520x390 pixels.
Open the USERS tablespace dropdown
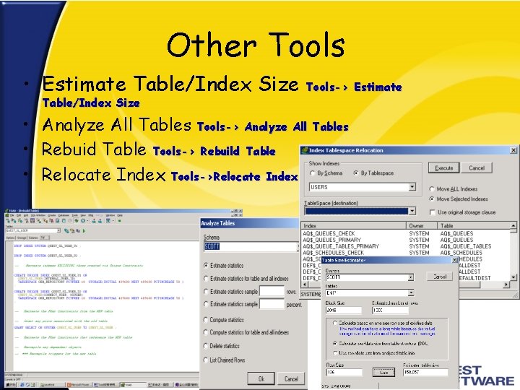pos(412,187)
